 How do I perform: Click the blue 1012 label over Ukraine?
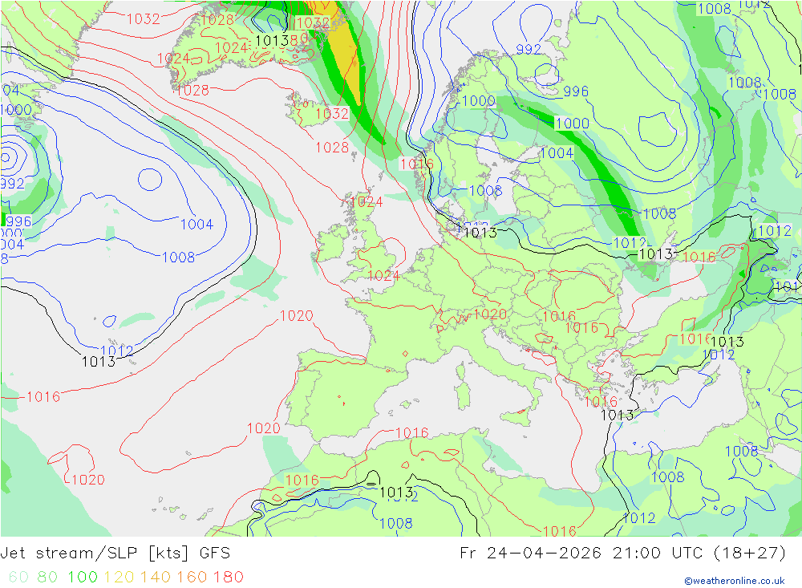(630, 242)
